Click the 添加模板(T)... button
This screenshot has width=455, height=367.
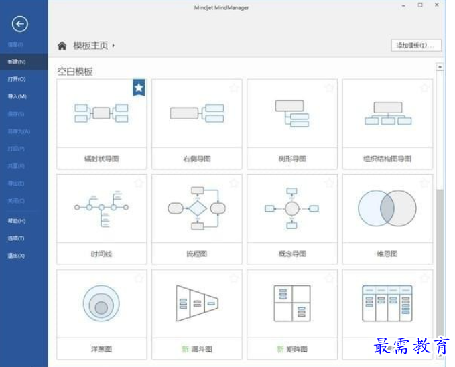pyautogui.click(x=416, y=46)
